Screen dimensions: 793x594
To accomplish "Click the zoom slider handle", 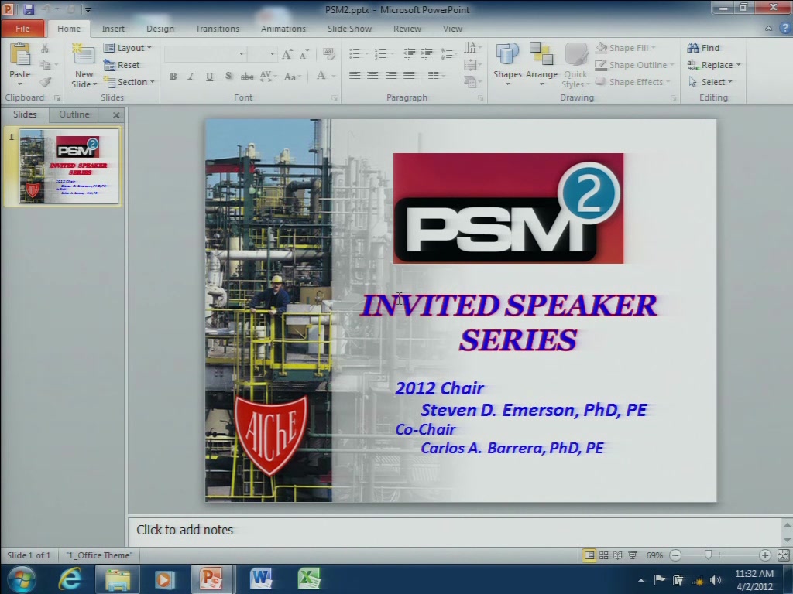I will [x=708, y=555].
